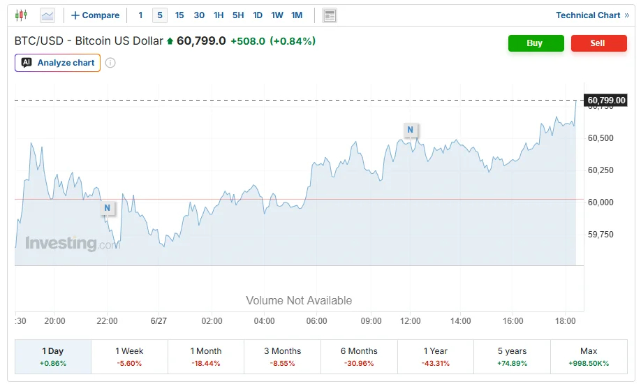The width and height of the screenshot is (641, 384).
Task: Click the 18:00 time axis label
Action: pos(565,321)
